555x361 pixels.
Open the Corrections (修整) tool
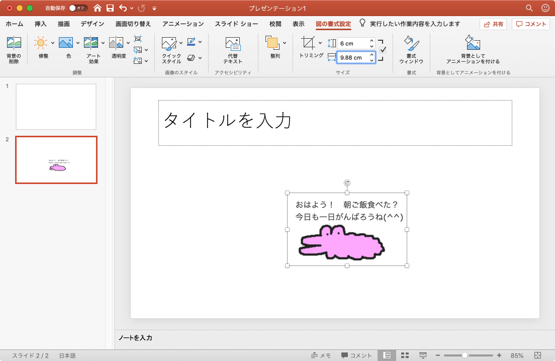coord(40,44)
